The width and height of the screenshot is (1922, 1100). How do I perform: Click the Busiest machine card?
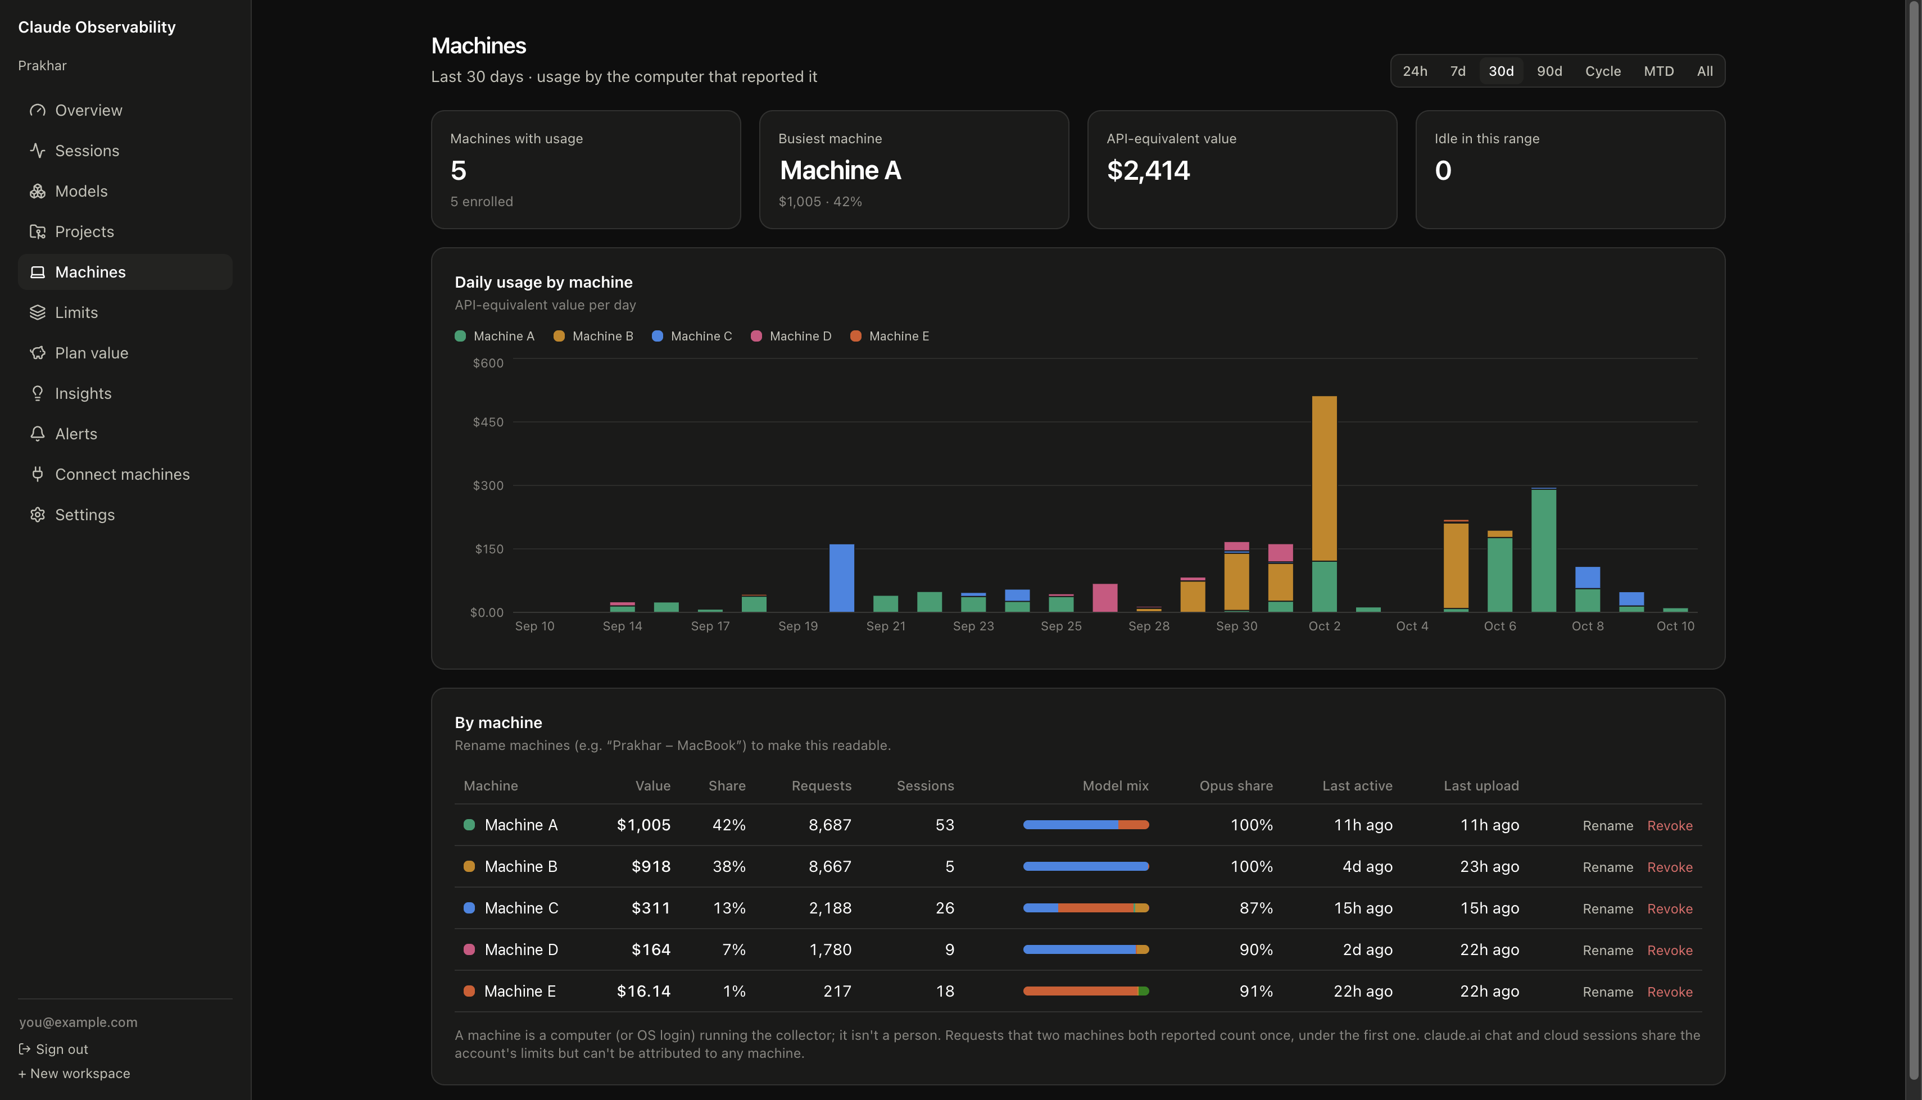913,169
